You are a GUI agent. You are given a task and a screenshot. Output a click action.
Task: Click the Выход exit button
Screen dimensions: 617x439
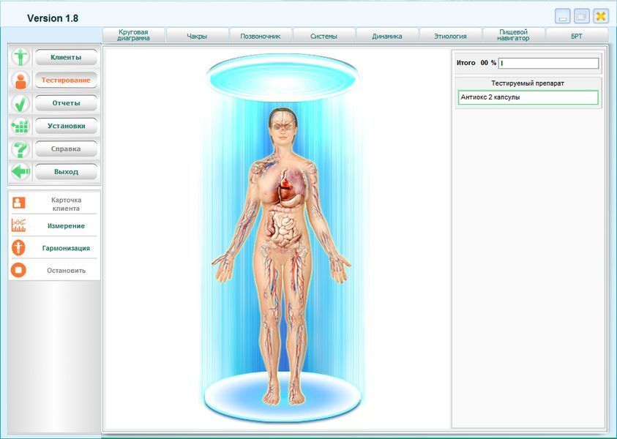tap(66, 171)
